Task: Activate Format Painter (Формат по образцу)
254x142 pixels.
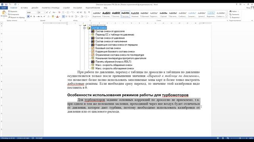Action: coord(17,17)
